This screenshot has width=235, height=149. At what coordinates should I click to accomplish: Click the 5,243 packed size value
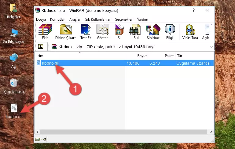[x=155, y=63]
